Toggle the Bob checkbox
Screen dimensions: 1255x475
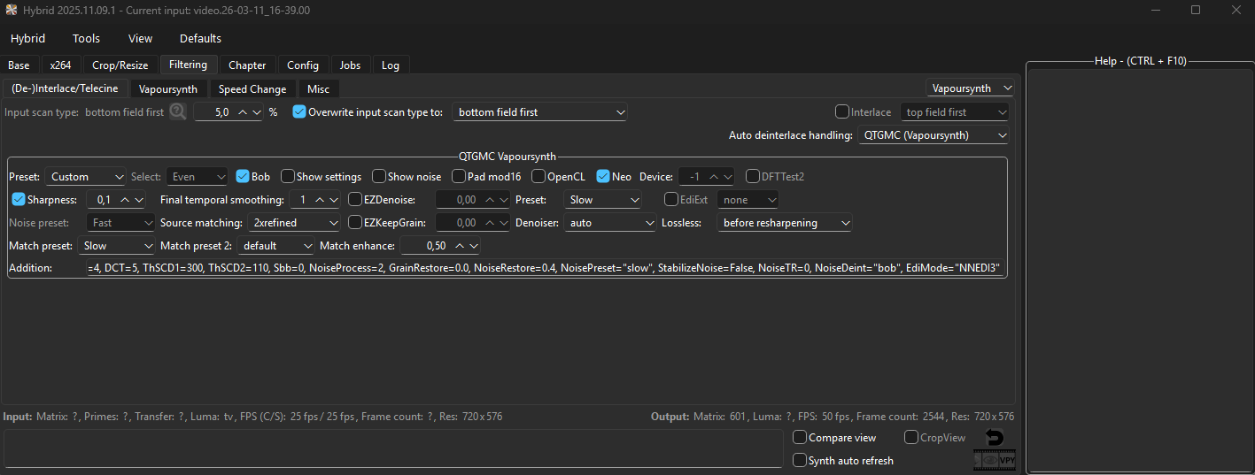(243, 177)
